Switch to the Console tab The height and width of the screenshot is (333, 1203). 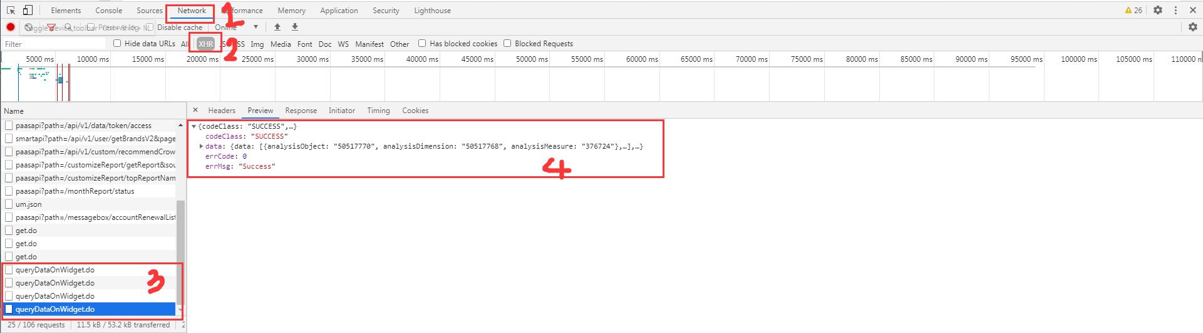(x=109, y=11)
